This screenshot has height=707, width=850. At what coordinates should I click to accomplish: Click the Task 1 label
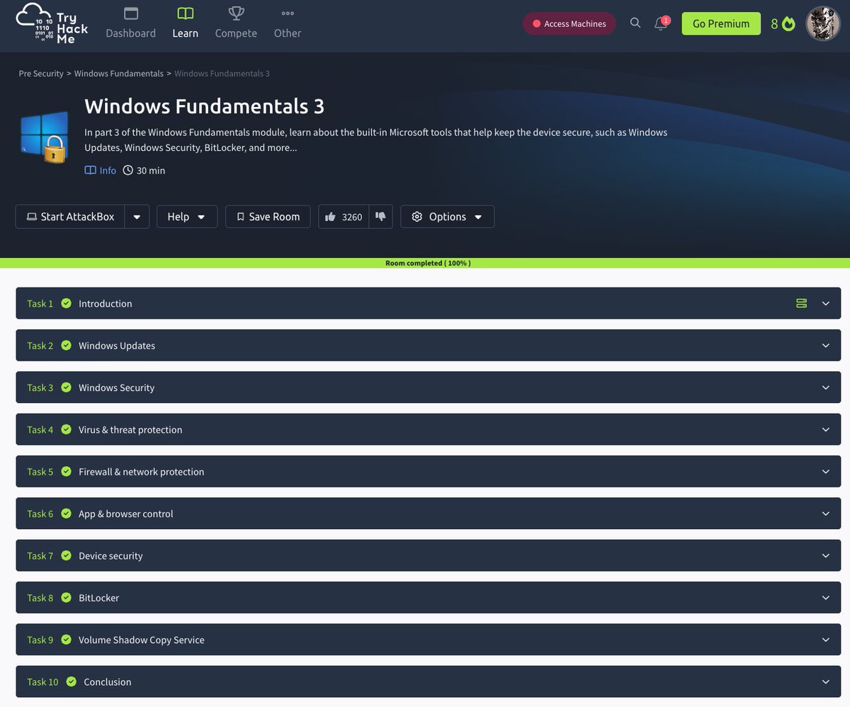point(40,303)
